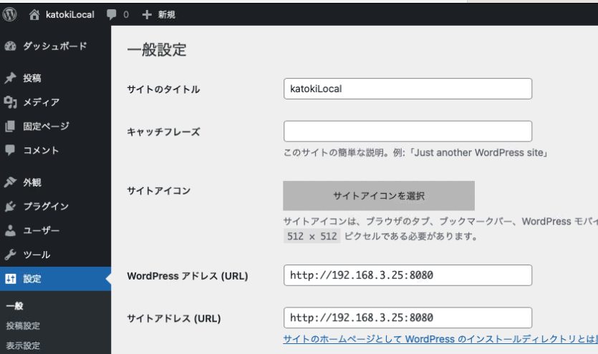Click the home icon beside katokiLocal
The width and height of the screenshot is (598, 354).
35,14
